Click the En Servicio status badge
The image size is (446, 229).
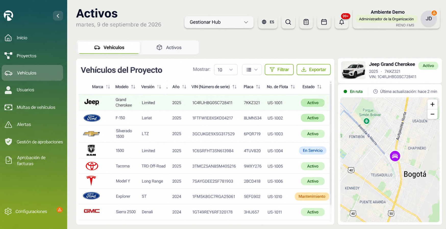(313, 150)
